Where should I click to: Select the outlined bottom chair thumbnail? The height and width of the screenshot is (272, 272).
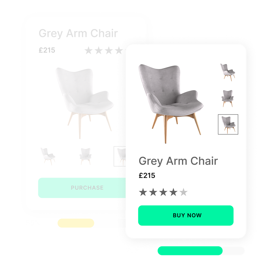(228, 124)
